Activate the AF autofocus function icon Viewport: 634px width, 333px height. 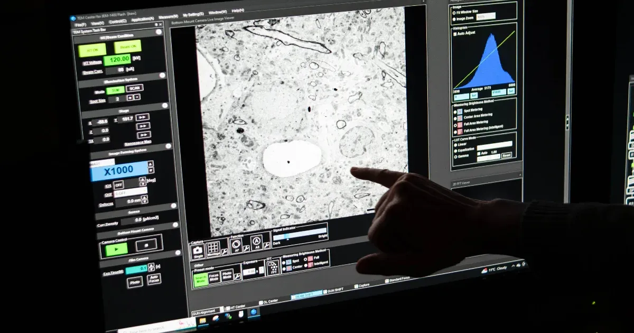[236, 246]
